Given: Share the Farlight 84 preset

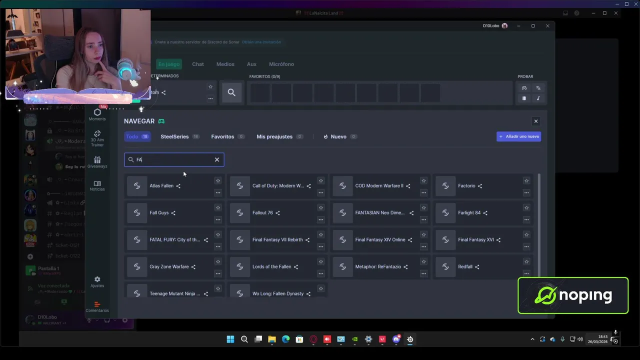Looking at the screenshot, I should (x=485, y=213).
